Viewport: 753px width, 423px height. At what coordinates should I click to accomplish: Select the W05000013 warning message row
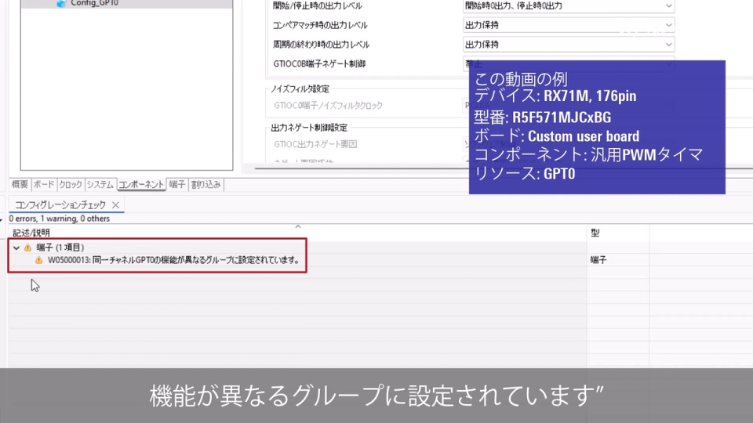tap(174, 260)
